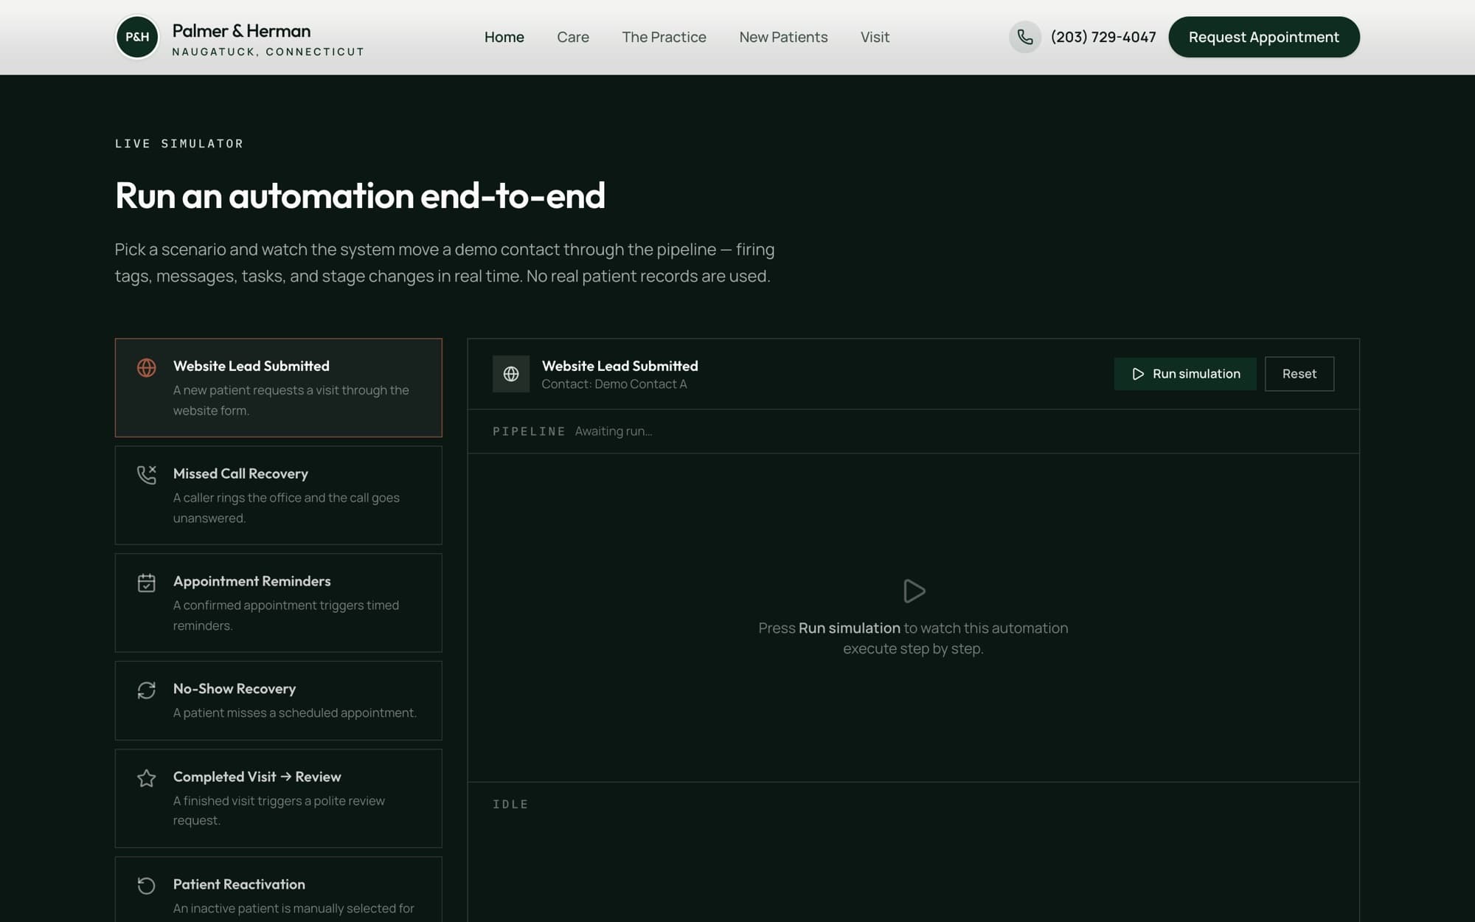Image resolution: width=1475 pixels, height=922 pixels.
Task: Click the star icon for Completed Visit Review
Action: 147,778
